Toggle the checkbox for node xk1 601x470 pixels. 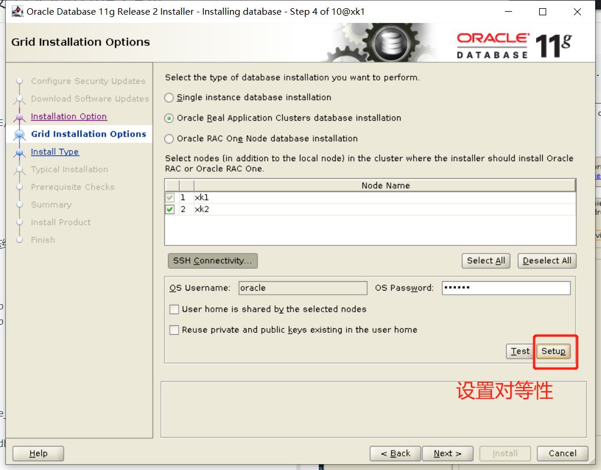[170, 198]
